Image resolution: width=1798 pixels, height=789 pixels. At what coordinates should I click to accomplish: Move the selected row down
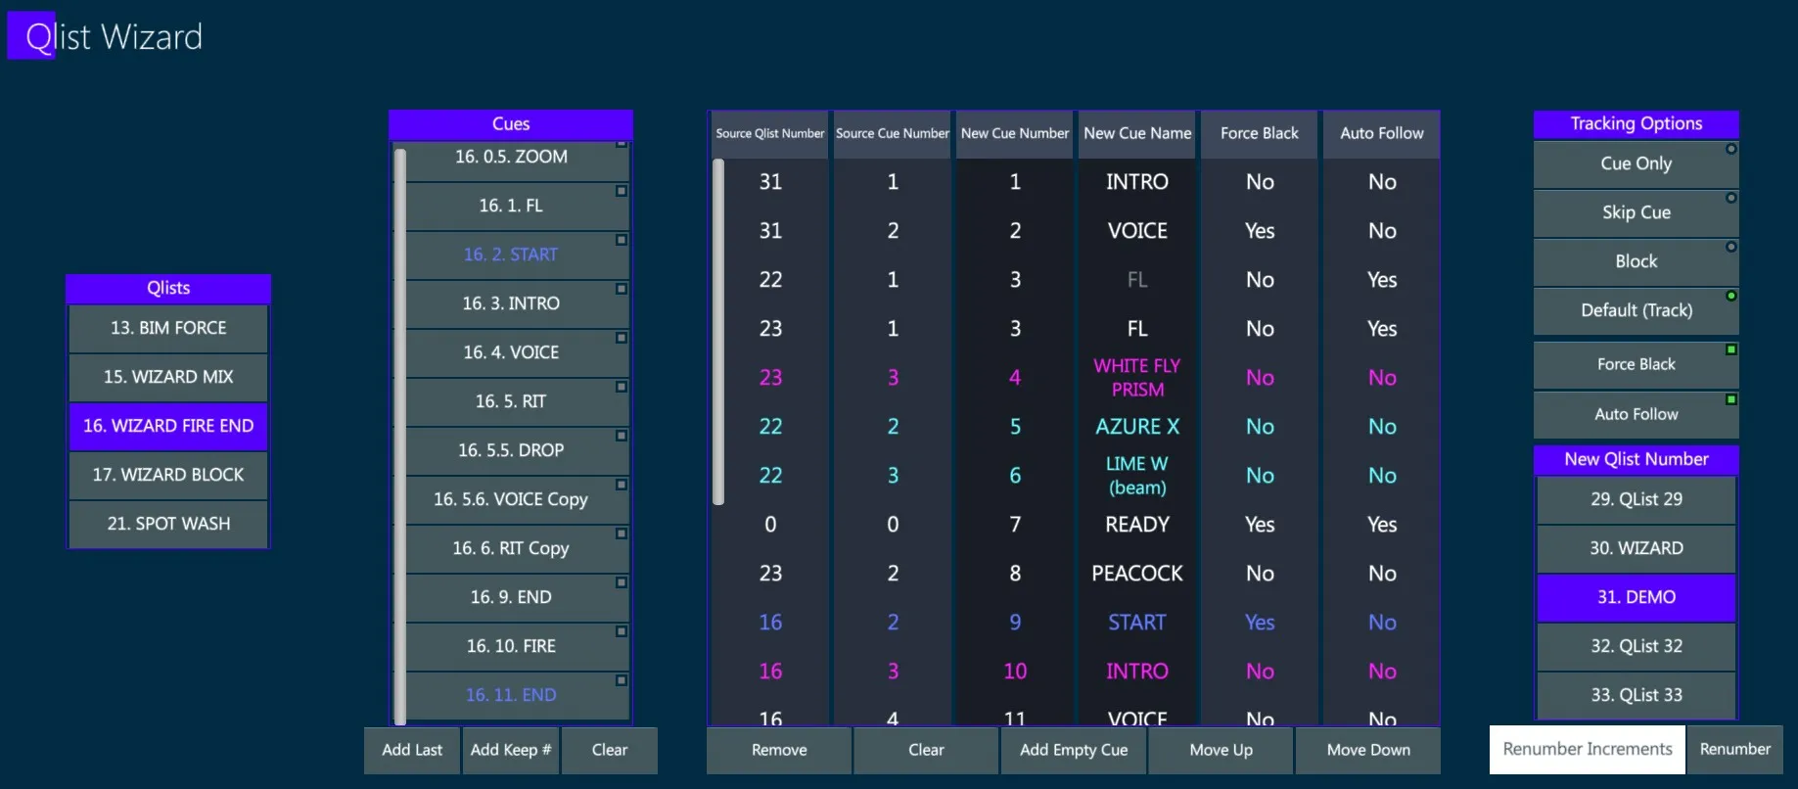[x=1368, y=751]
